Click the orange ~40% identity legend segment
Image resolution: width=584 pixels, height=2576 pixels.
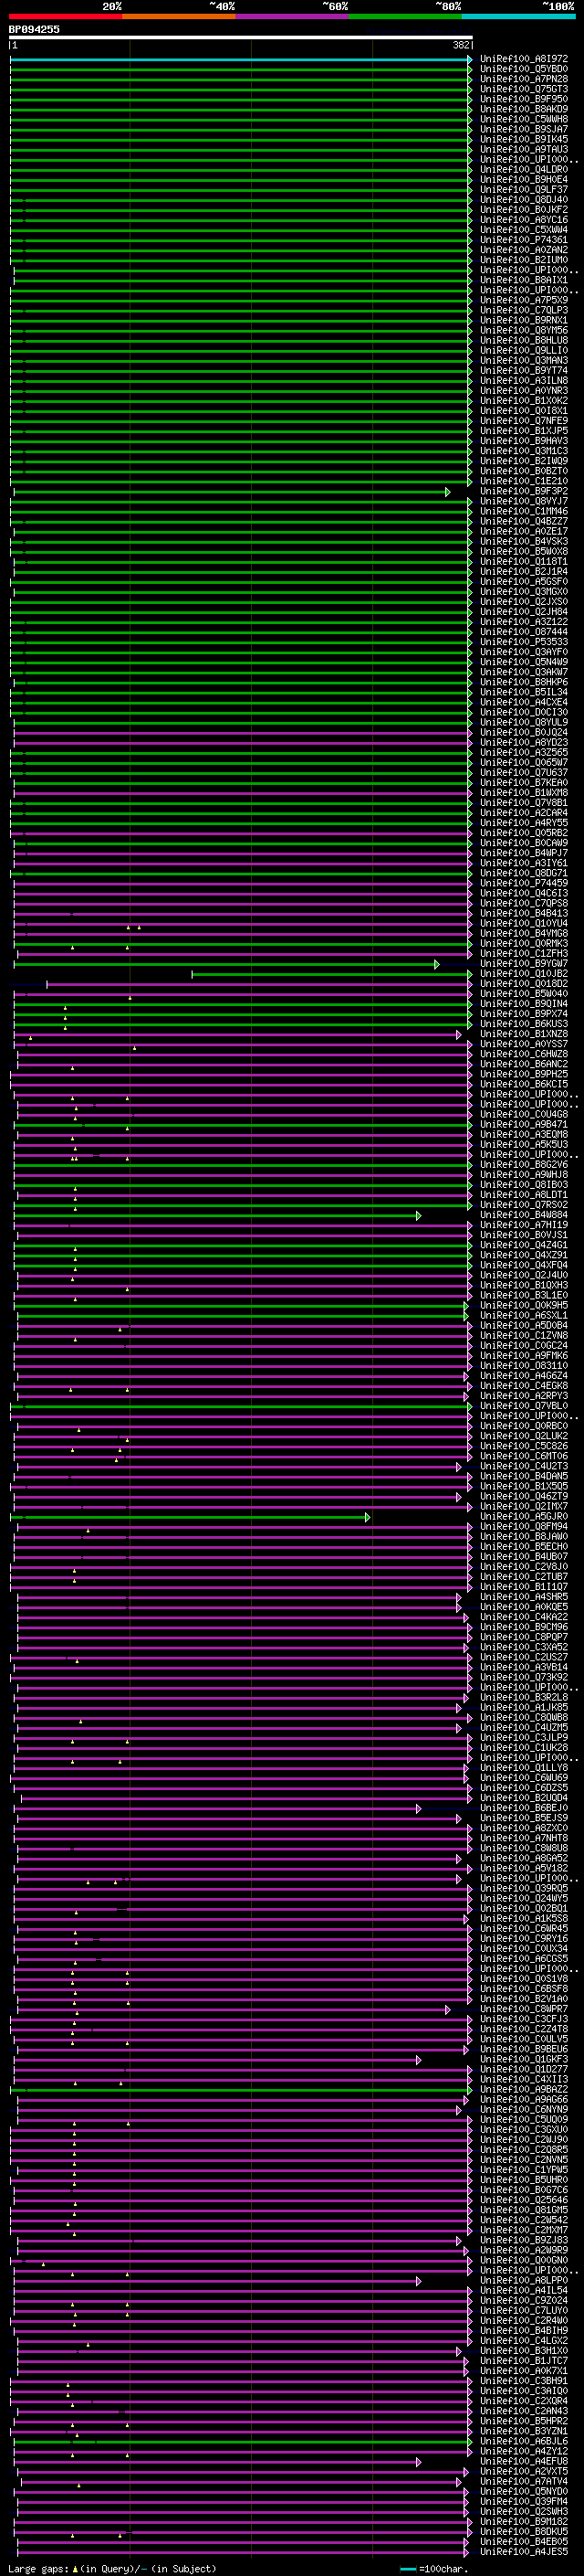(179, 17)
